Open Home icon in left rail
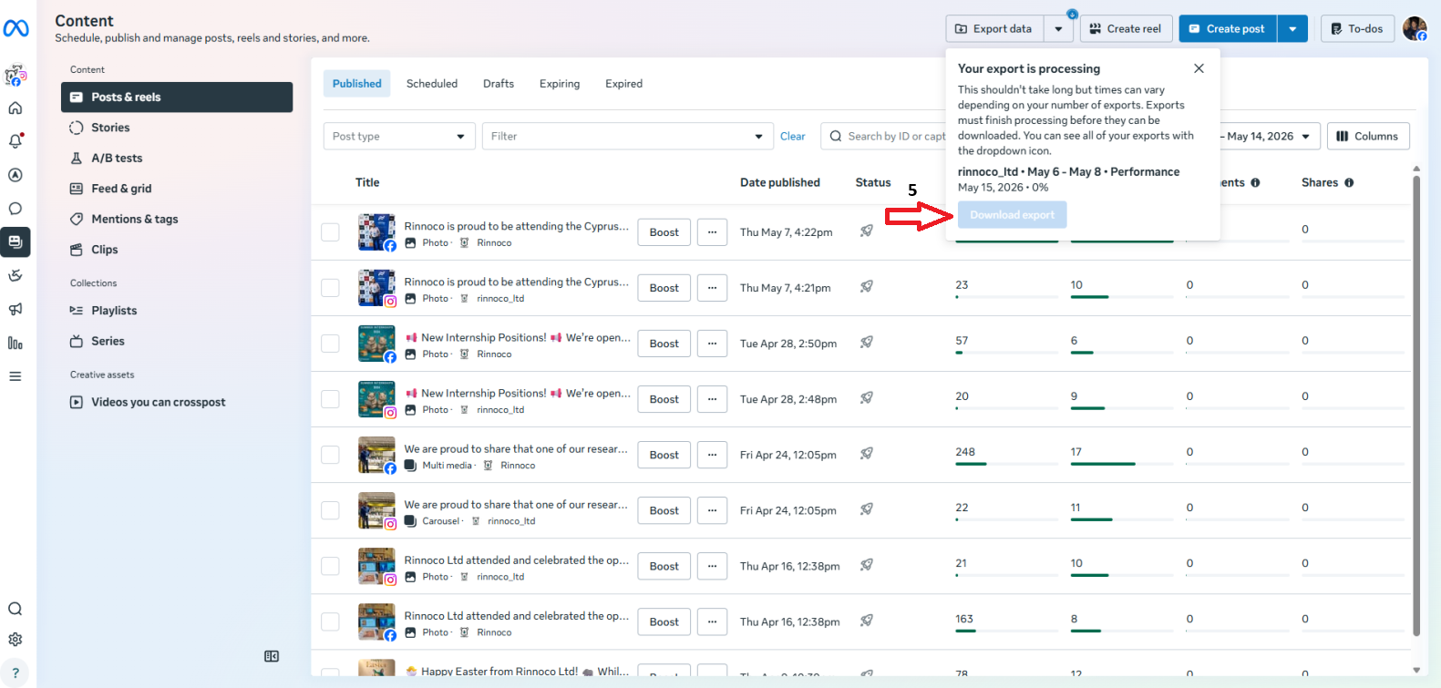 15,108
